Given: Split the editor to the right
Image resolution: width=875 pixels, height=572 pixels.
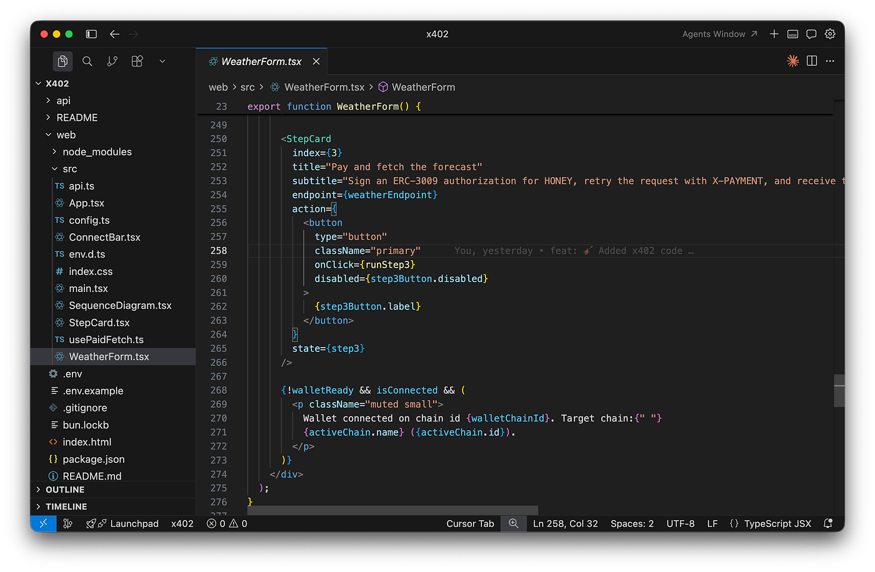Looking at the screenshot, I should click(x=812, y=61).
